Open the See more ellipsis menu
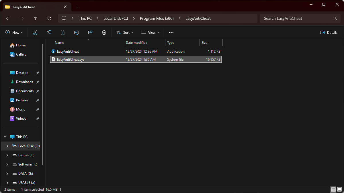This screenshot has width=344, height=193. (171, 33)
